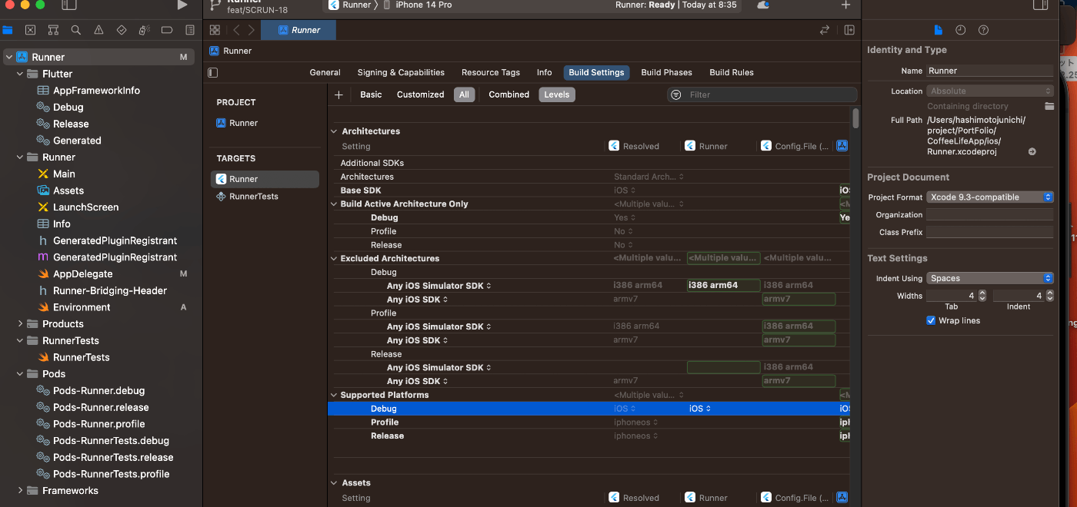1077x507 pixels.
Task: Show Customized build settings
Action: [x=420, y=94]
